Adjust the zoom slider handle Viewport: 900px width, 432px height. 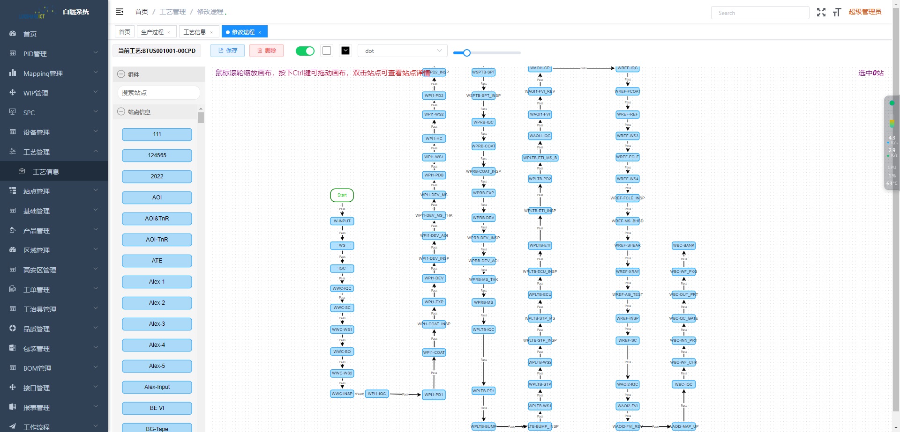(x=466, y=53)
